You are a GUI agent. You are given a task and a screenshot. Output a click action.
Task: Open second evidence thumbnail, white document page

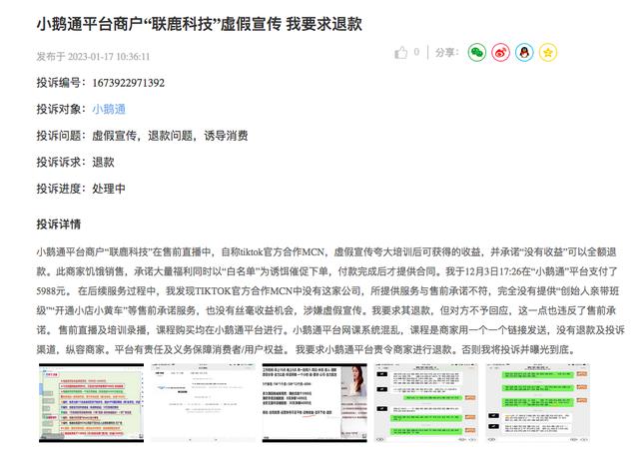click(203, 403)
